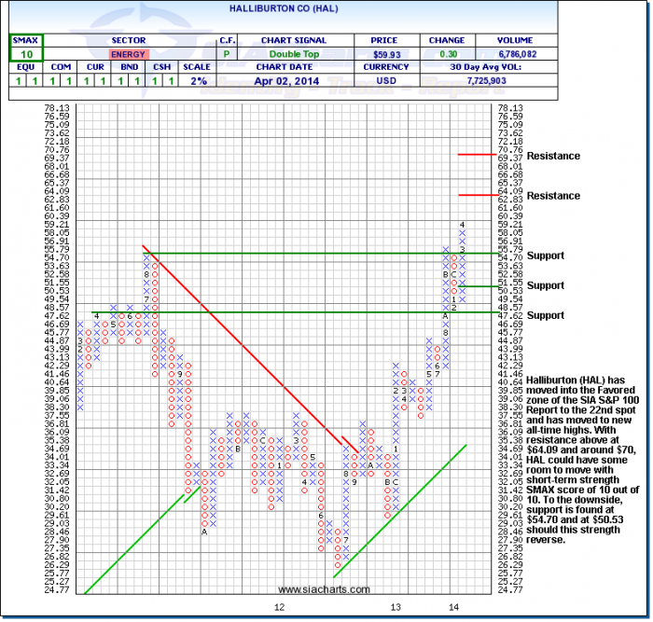Click the Support label near 47.62
This screenshot has height=622, width=653.
click(x=545, y=315)
